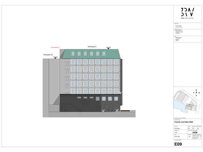Click the +1.99 level marker near bench
The height and width of the screenshot is (152, 203).
[x=117, y=110]
